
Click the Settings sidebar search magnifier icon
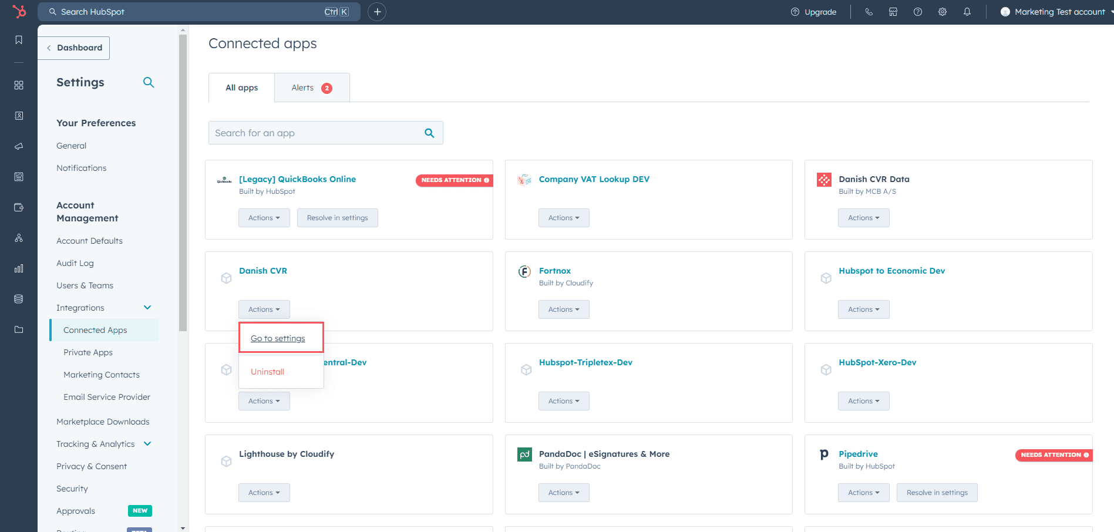(149, 82)
